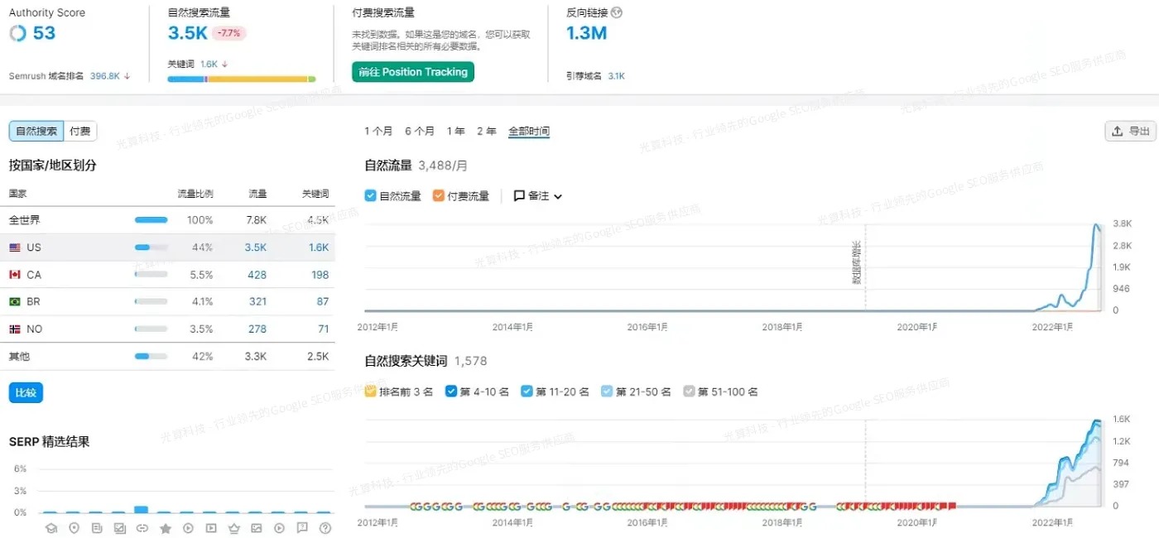Select the 全部时间 time range
Screen dimensions: 1159x538
(529, 131)
